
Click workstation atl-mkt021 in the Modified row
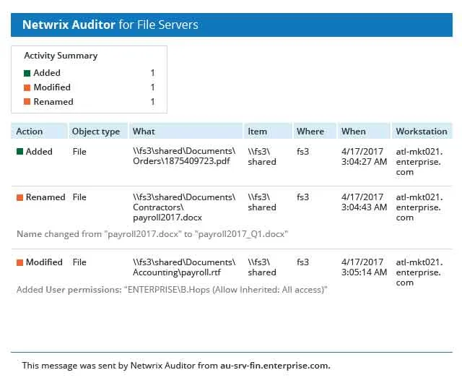419,272
